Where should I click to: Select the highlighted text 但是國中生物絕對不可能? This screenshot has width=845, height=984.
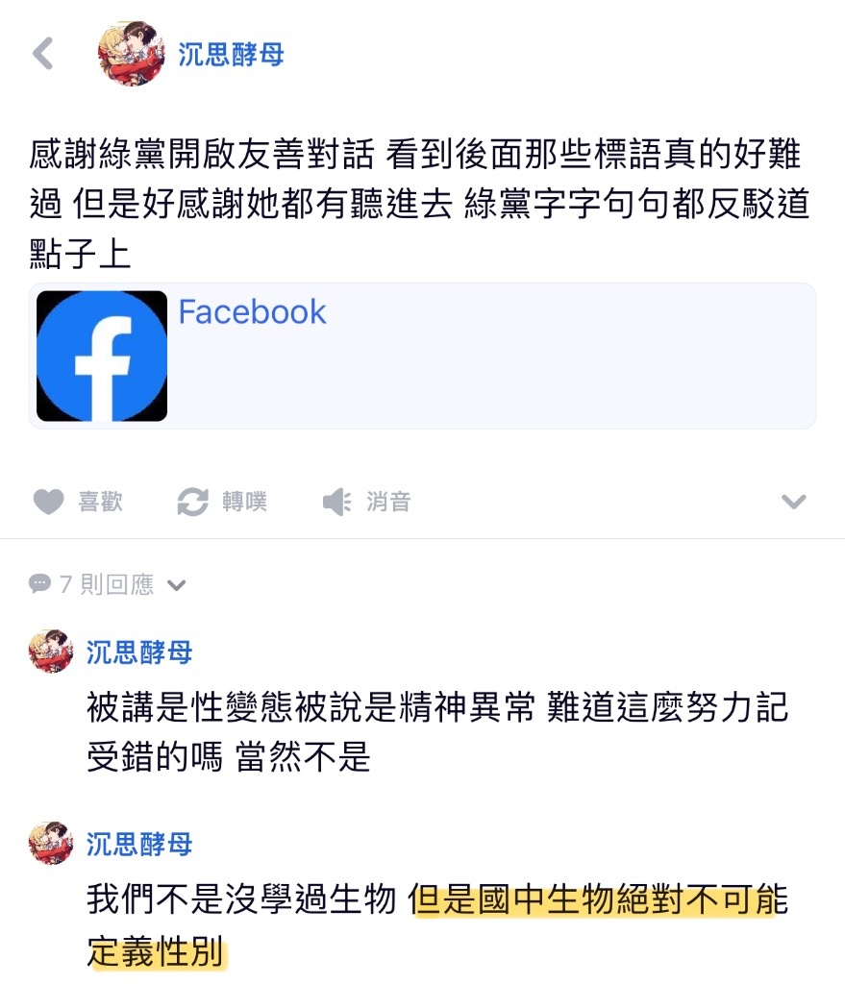(598, 898)
